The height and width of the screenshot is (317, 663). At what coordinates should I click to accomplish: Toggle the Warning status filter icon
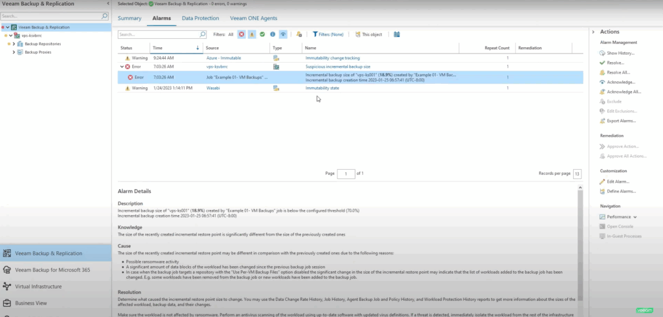[x=252, y=34]
